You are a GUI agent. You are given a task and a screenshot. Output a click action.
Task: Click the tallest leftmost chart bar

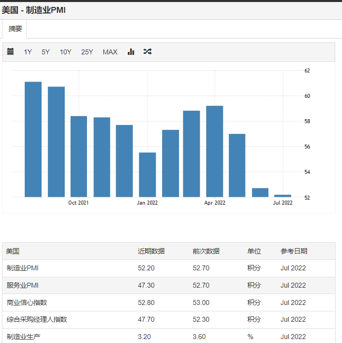pos(33,139)
